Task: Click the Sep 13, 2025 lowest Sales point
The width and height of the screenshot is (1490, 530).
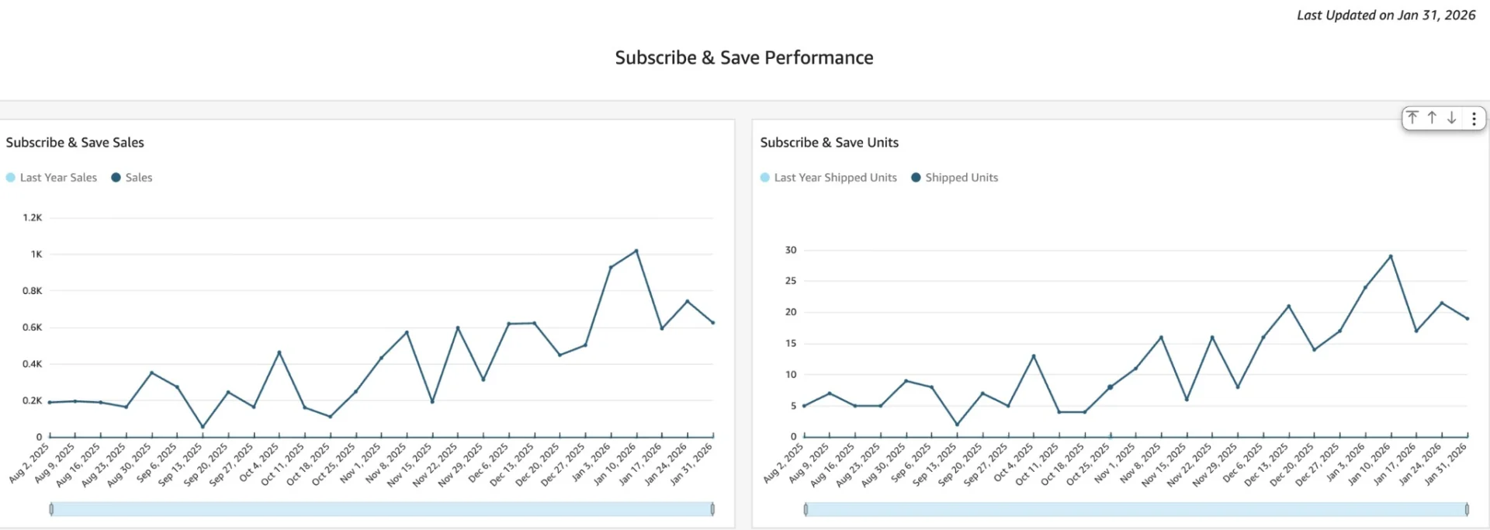Action: point(203,427)
